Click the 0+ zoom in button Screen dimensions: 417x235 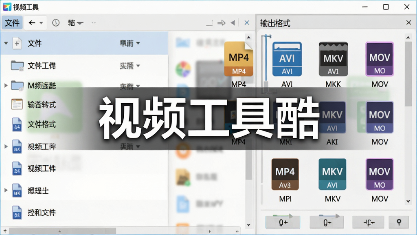[x=283, y=222]
